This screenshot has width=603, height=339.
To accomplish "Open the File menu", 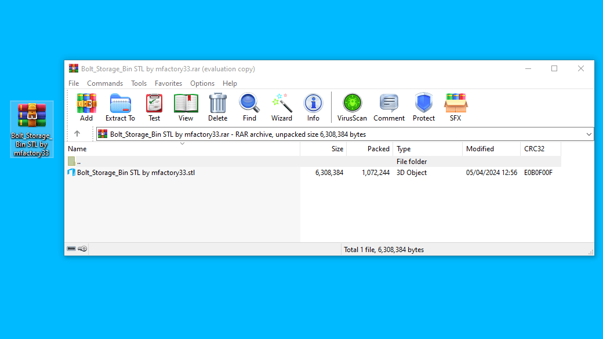I will pyautogui.click(x=74, y=83).
